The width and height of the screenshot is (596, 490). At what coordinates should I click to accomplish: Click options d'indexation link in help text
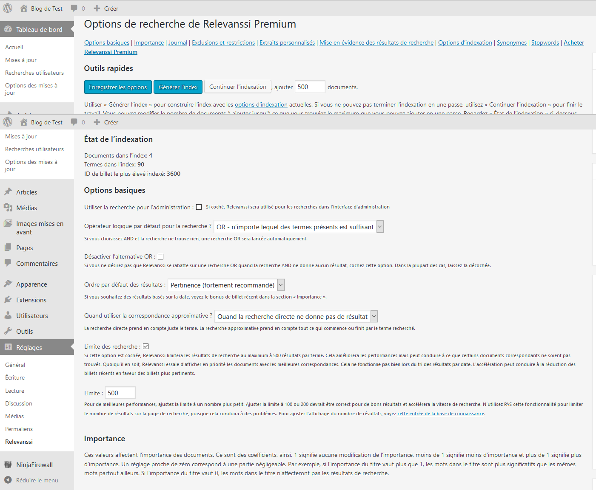tap(261, 104)
